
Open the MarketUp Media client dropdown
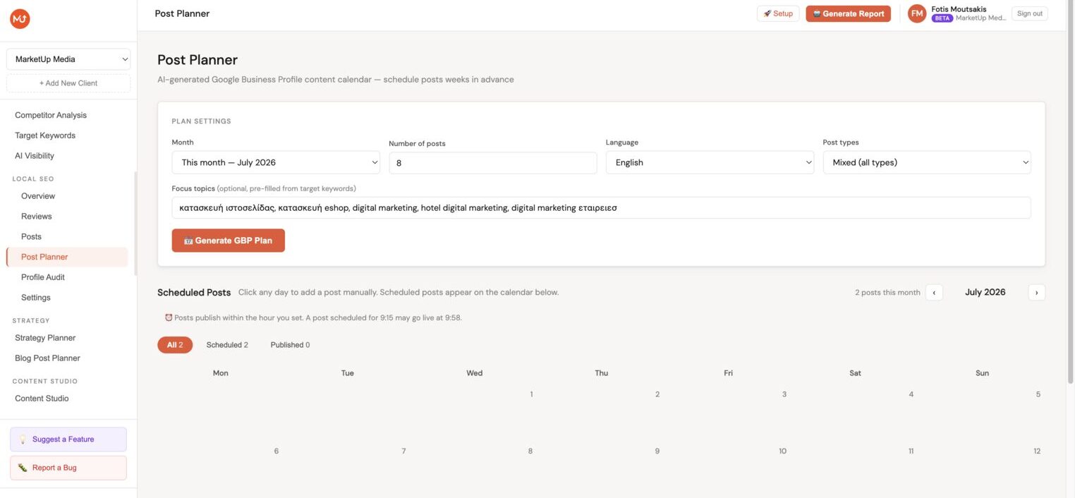click(x=68, y=59)
